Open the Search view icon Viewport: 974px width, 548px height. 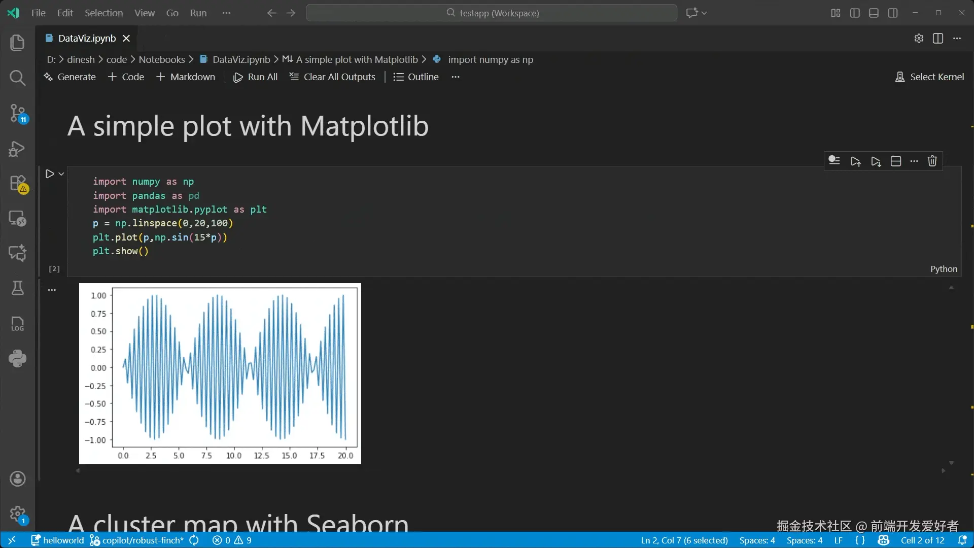[x=17, y=78]
